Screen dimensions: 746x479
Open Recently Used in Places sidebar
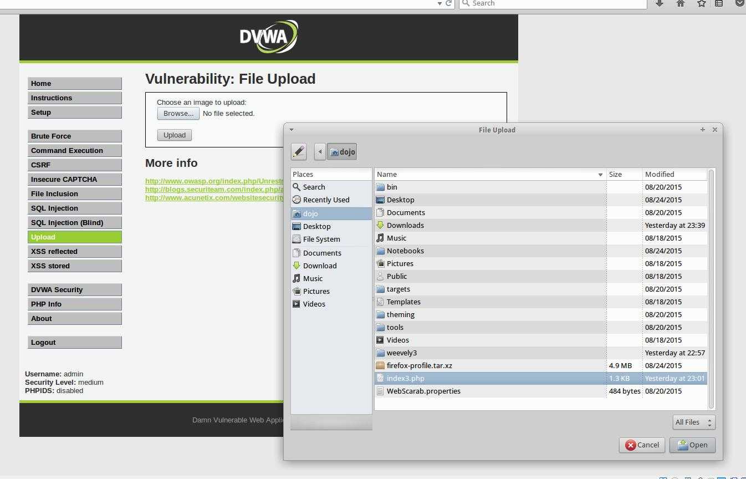(326, 200)
